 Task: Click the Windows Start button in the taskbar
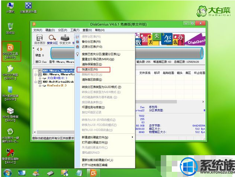click(x=7, y=173)
